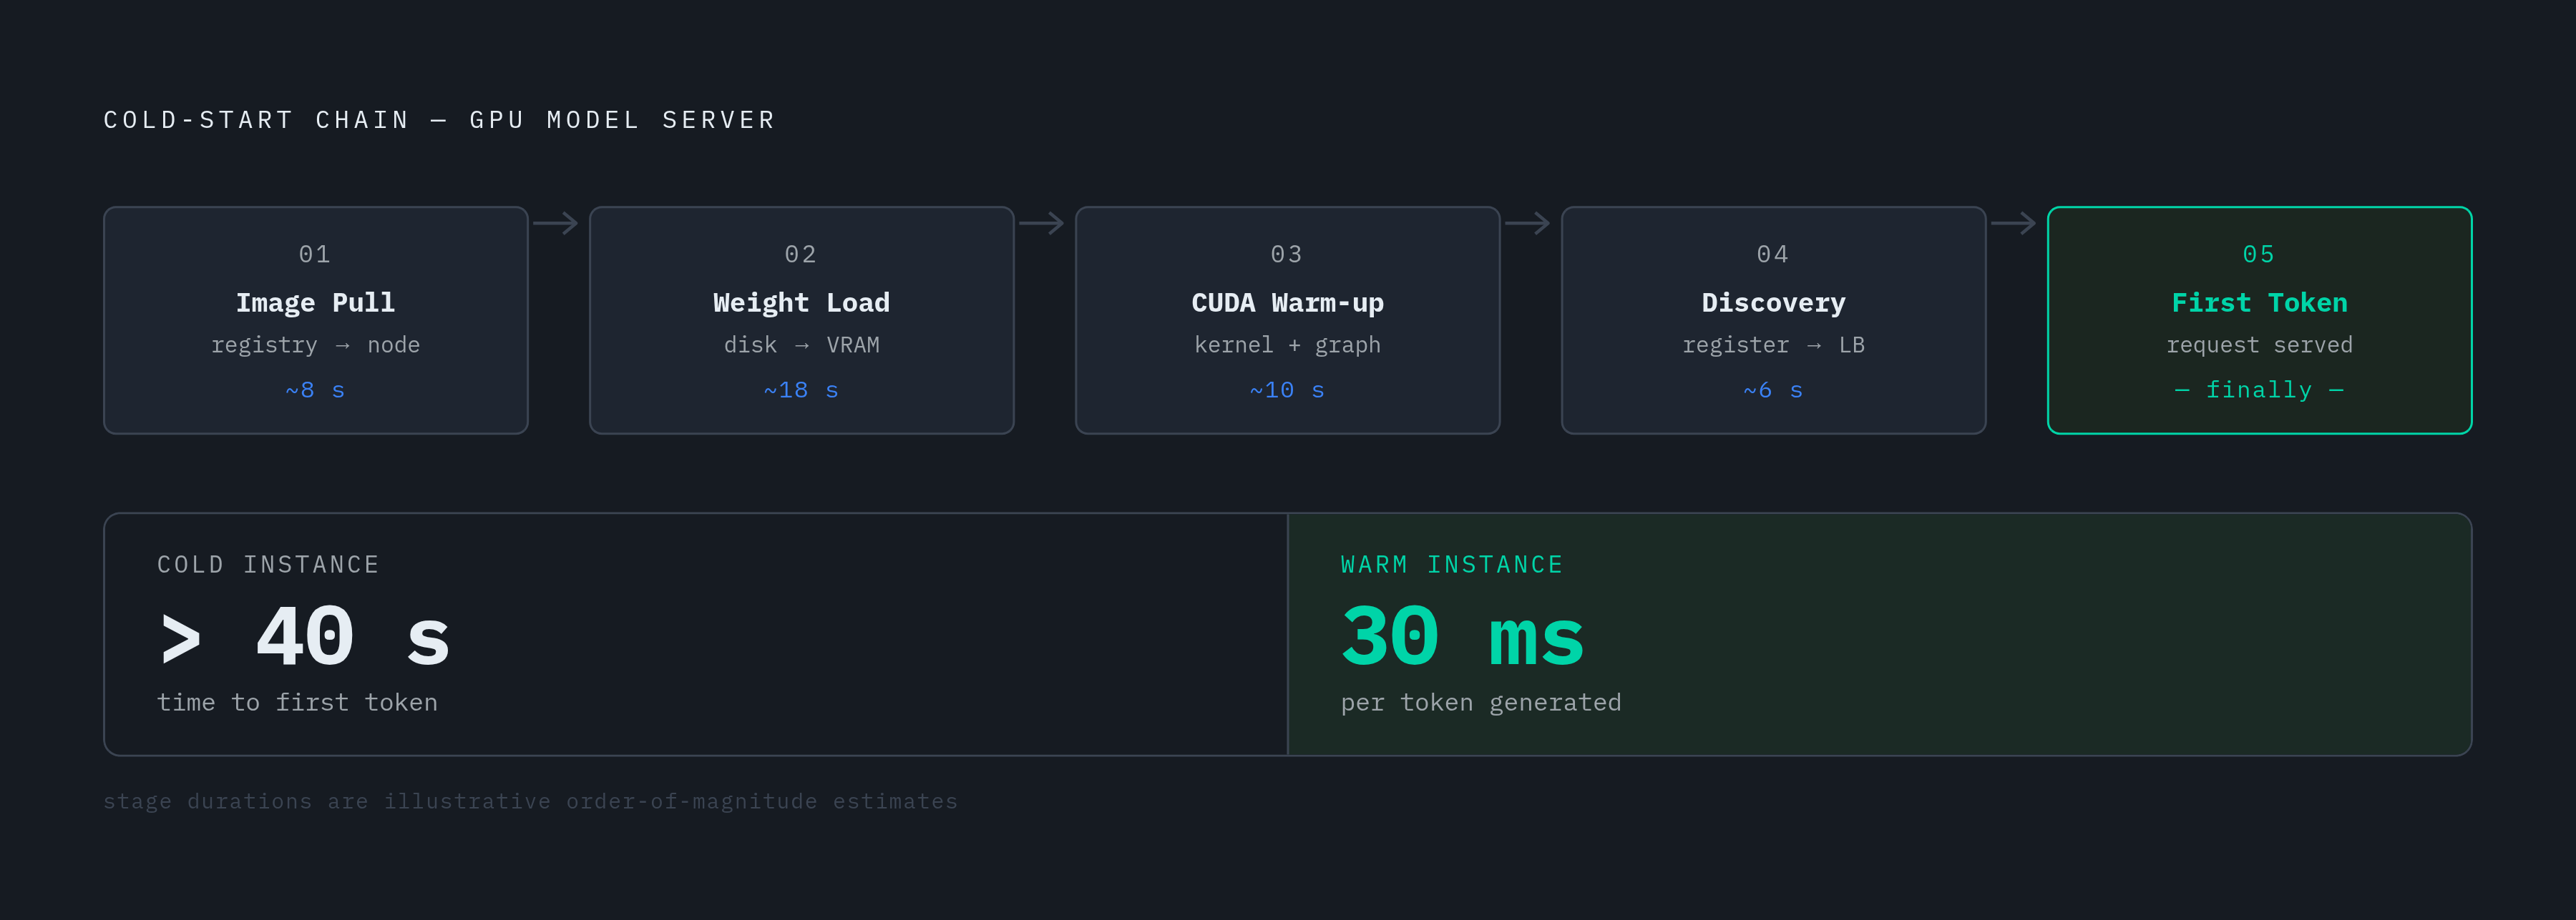
Task: Select the 'WARM INSTANCE' label
Action: pyautogui.click(x=1452, y=565)
